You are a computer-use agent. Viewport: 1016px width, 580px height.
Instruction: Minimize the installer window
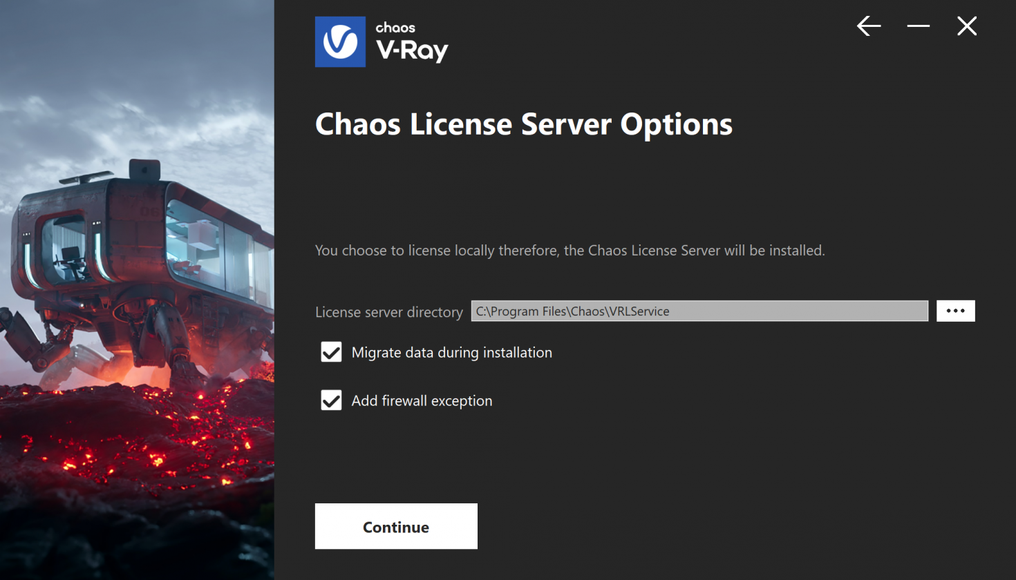(918, 26)
